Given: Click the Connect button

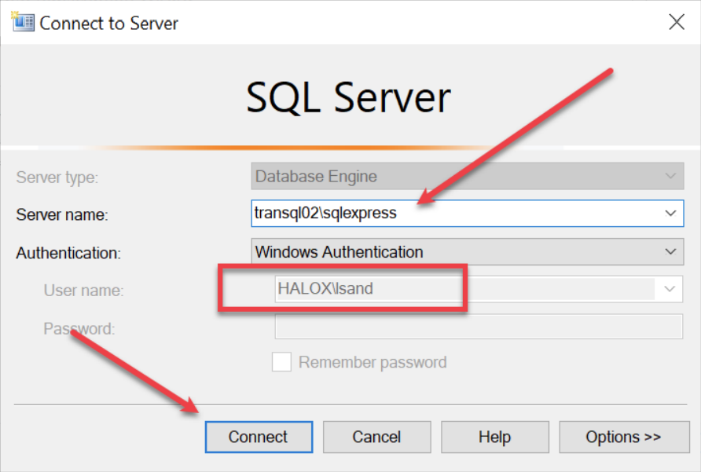Looking at the screenshot, I should [259, 437].
